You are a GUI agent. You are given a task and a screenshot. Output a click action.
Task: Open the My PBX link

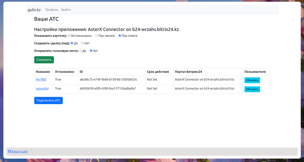tap(41, 79)
